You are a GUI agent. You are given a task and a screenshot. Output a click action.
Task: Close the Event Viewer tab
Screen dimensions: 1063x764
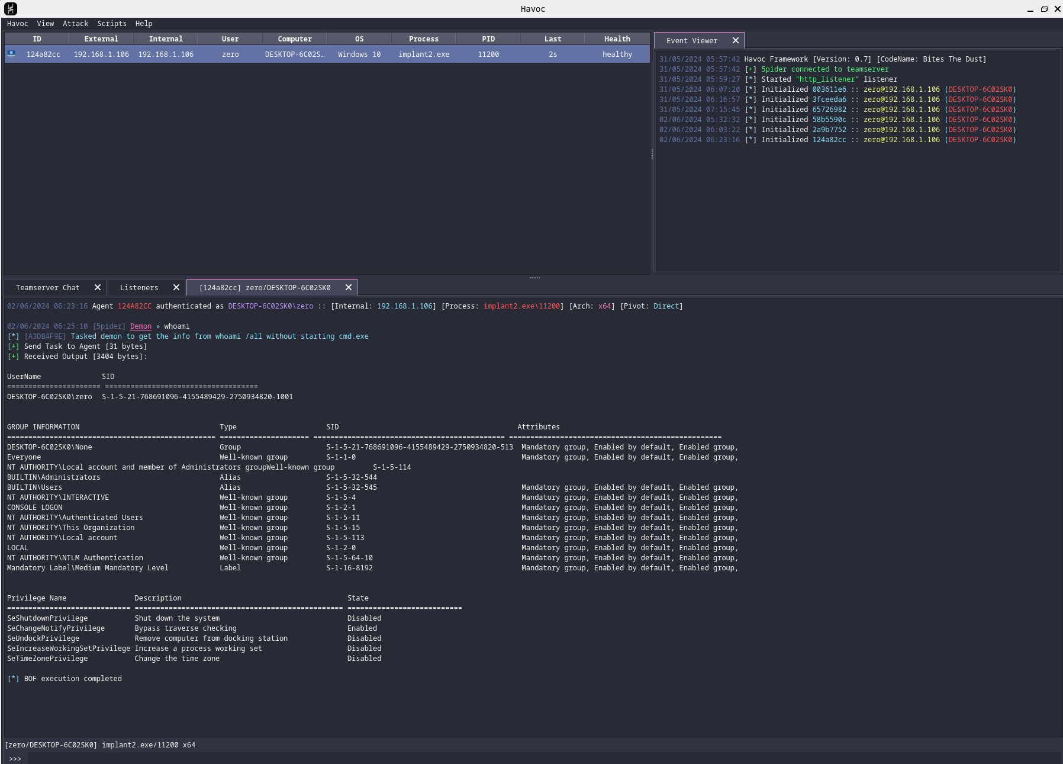736,40
